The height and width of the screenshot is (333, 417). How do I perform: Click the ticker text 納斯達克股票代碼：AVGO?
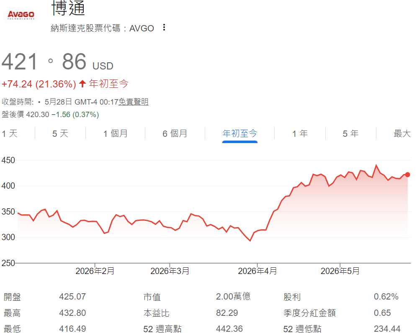(103, 28)
